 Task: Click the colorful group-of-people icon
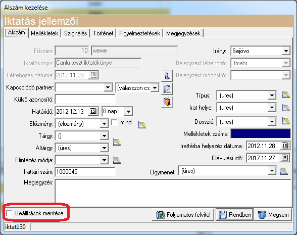click(167, 102)
